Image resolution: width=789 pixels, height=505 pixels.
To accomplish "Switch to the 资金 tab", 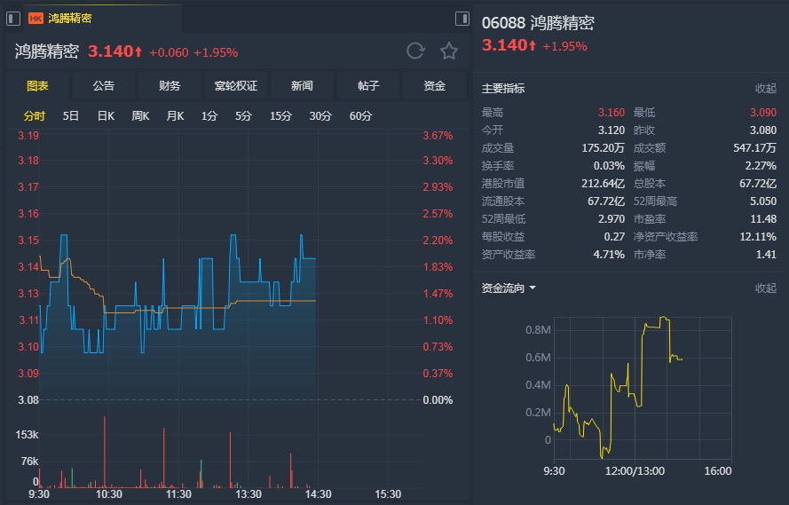I will tap(434, 86).
